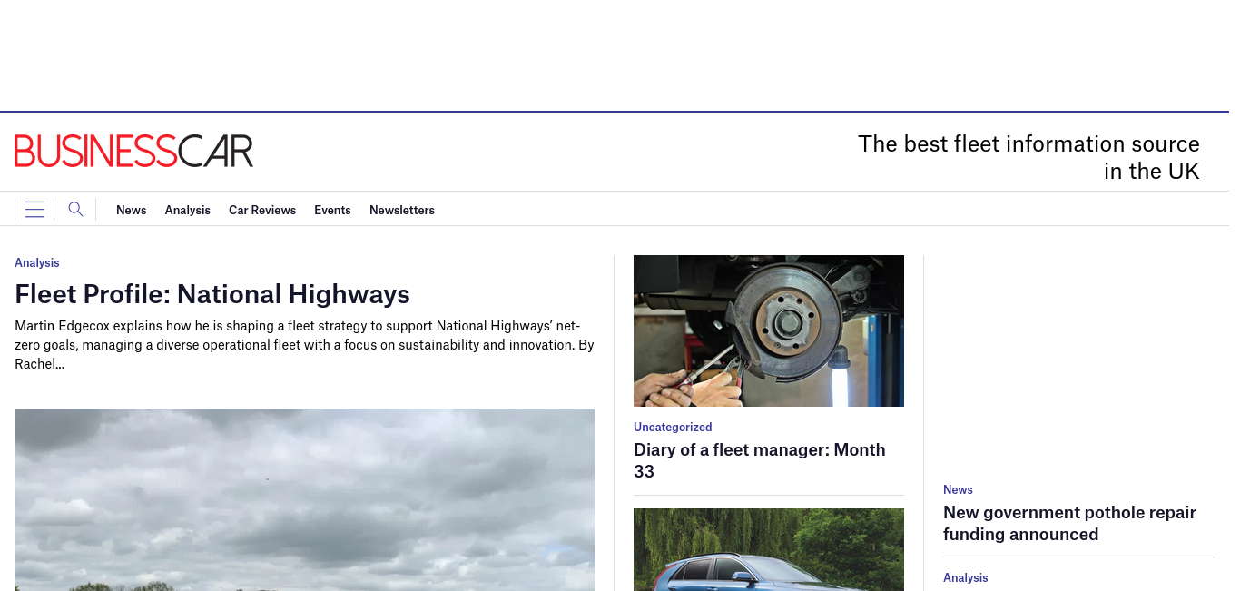Open the blue car photo thumbnail
This screenshot has height=591, width=1240.
tap(769, 549)
